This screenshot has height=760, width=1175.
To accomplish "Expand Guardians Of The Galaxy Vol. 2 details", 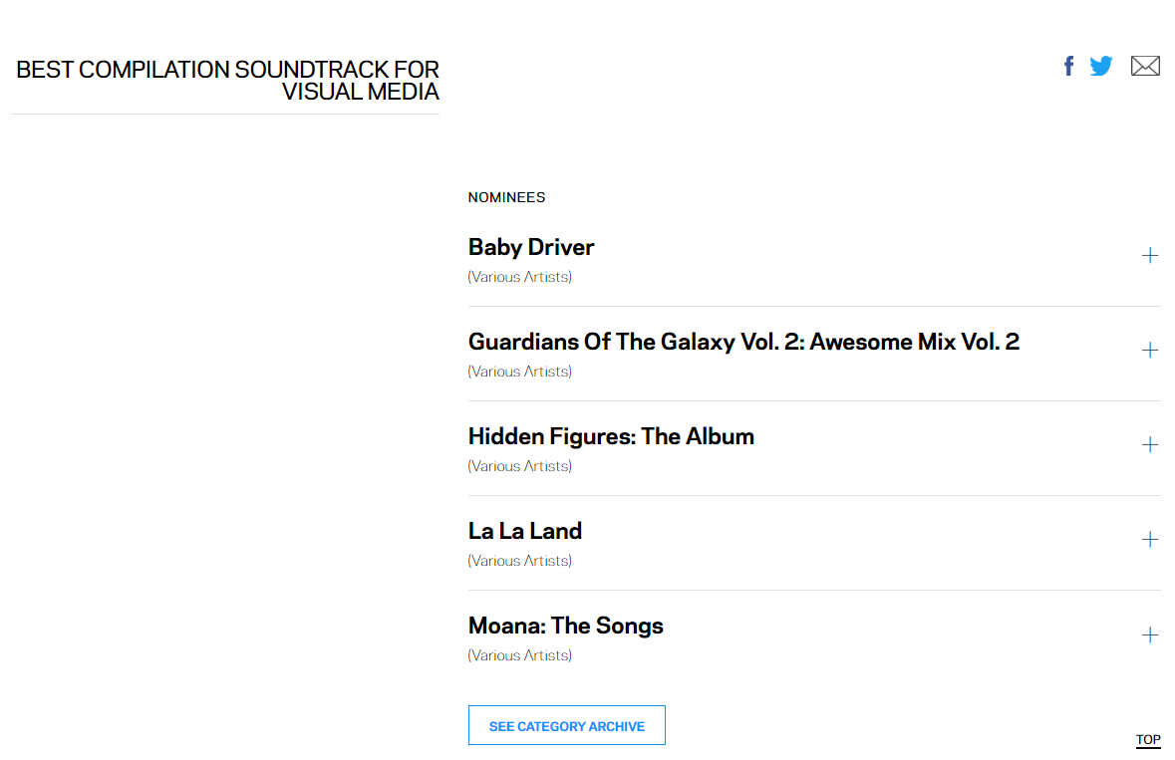I will [x=1150, y=351].
